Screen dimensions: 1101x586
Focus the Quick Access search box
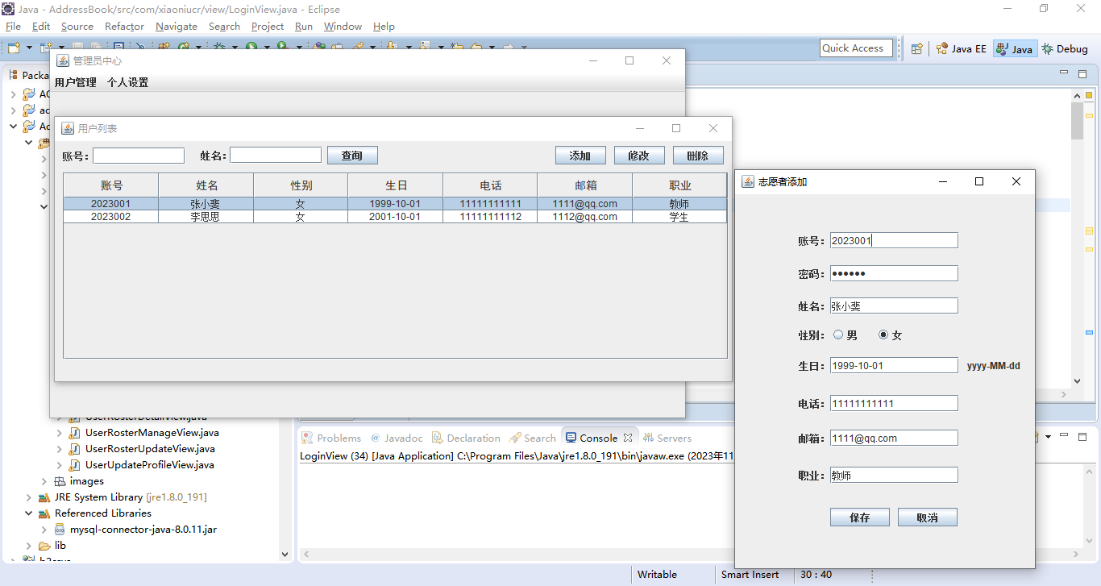coord(856,48)
